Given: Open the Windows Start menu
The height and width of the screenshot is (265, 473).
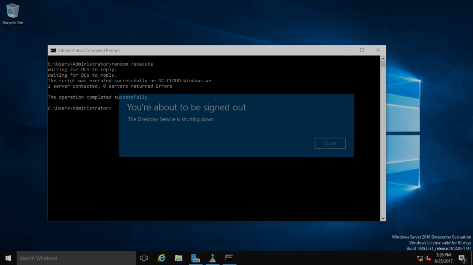Looking at the screenshot, I should (8, 258).
